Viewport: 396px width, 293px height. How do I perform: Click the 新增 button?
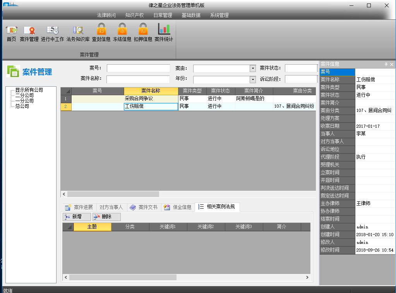point(77,217)
